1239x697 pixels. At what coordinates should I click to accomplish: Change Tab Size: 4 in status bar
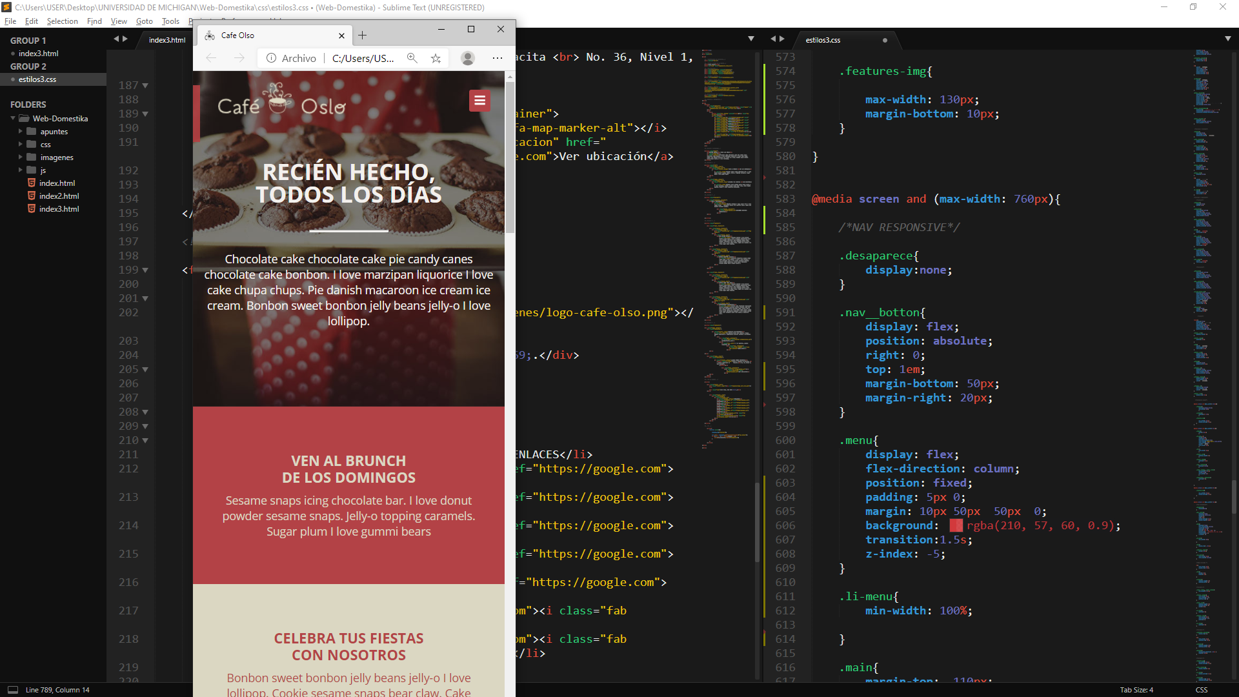[1136, 690]
